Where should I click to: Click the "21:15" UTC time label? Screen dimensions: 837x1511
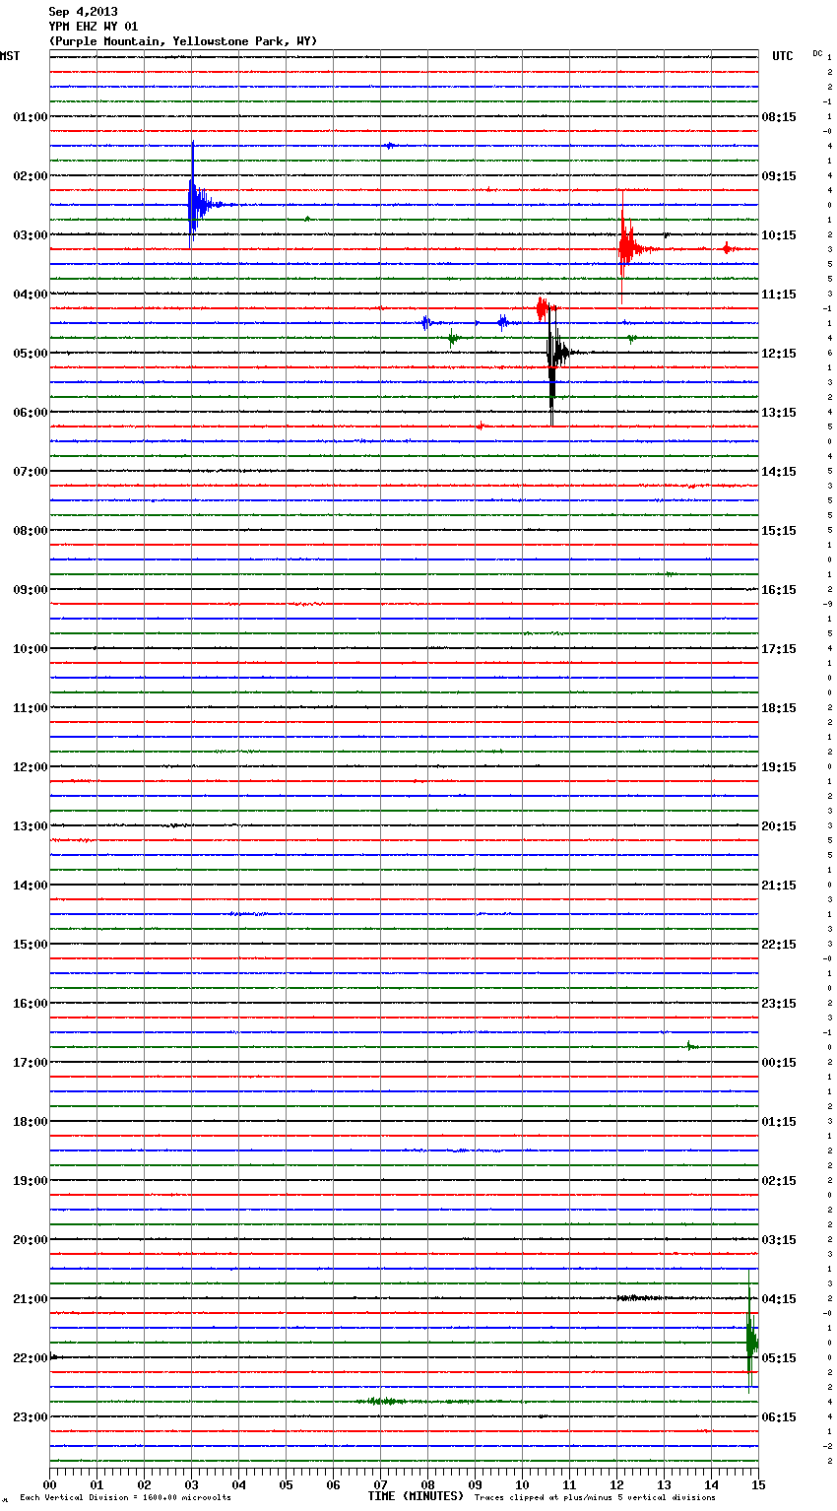point(779,885)
